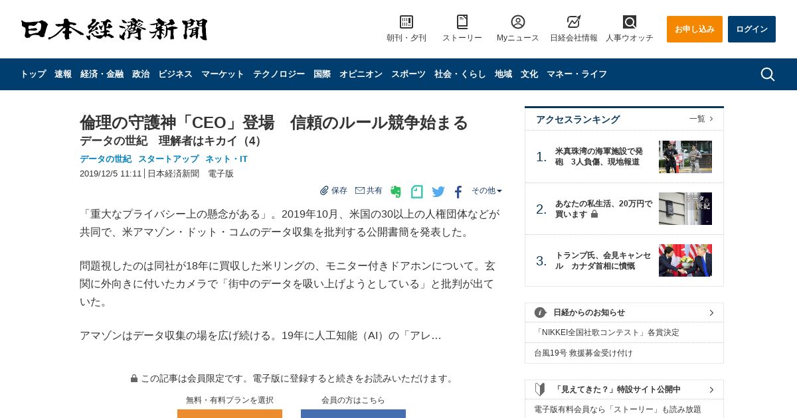Screen dimensions: 797x418
Task: Open 電子版有料会員なら「ストーリー」も読み放題 link
Action: (618, 409)
